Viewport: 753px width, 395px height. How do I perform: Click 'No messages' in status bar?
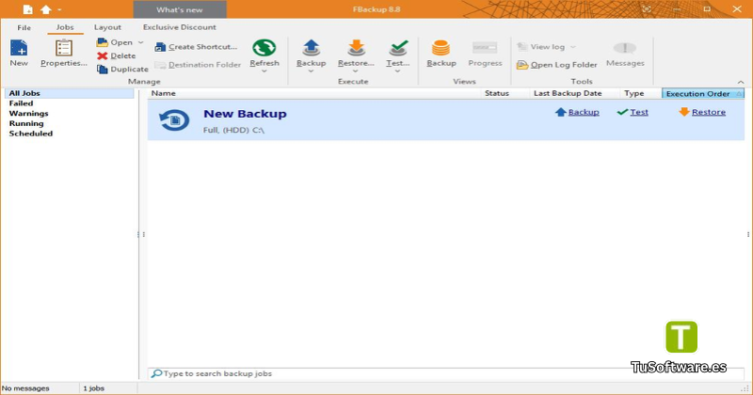[25, 388]
